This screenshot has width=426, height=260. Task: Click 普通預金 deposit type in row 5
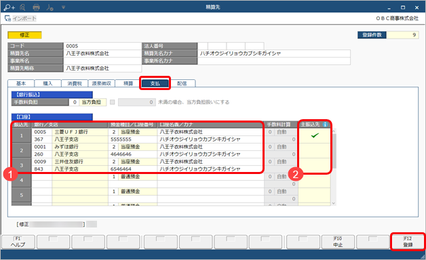point(138,192)
